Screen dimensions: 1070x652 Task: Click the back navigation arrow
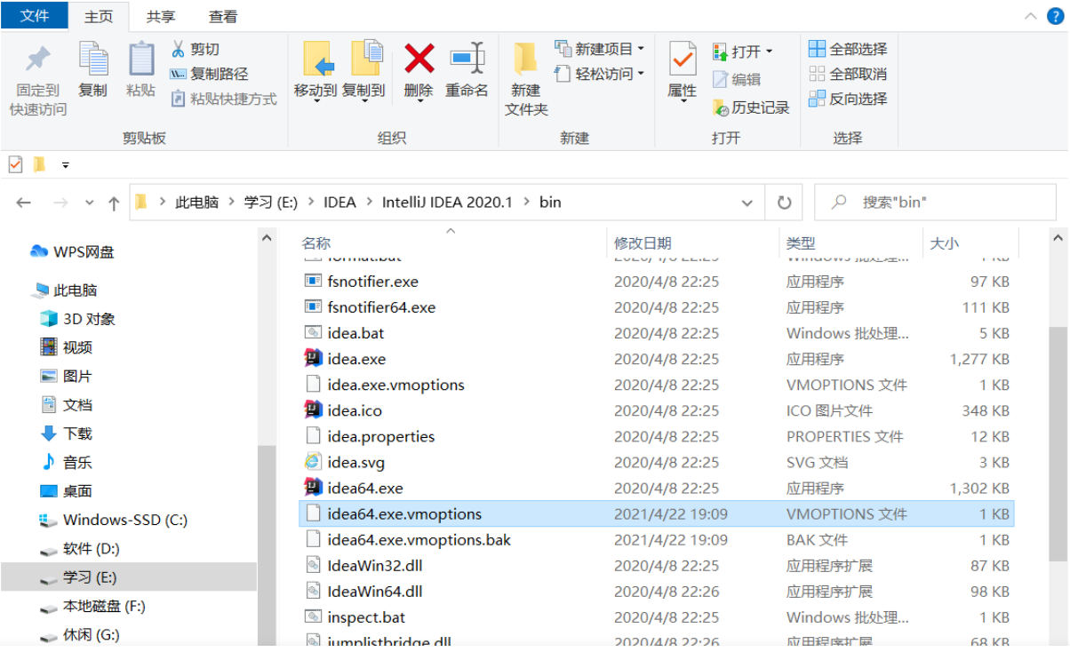click(x=24, y=203)
